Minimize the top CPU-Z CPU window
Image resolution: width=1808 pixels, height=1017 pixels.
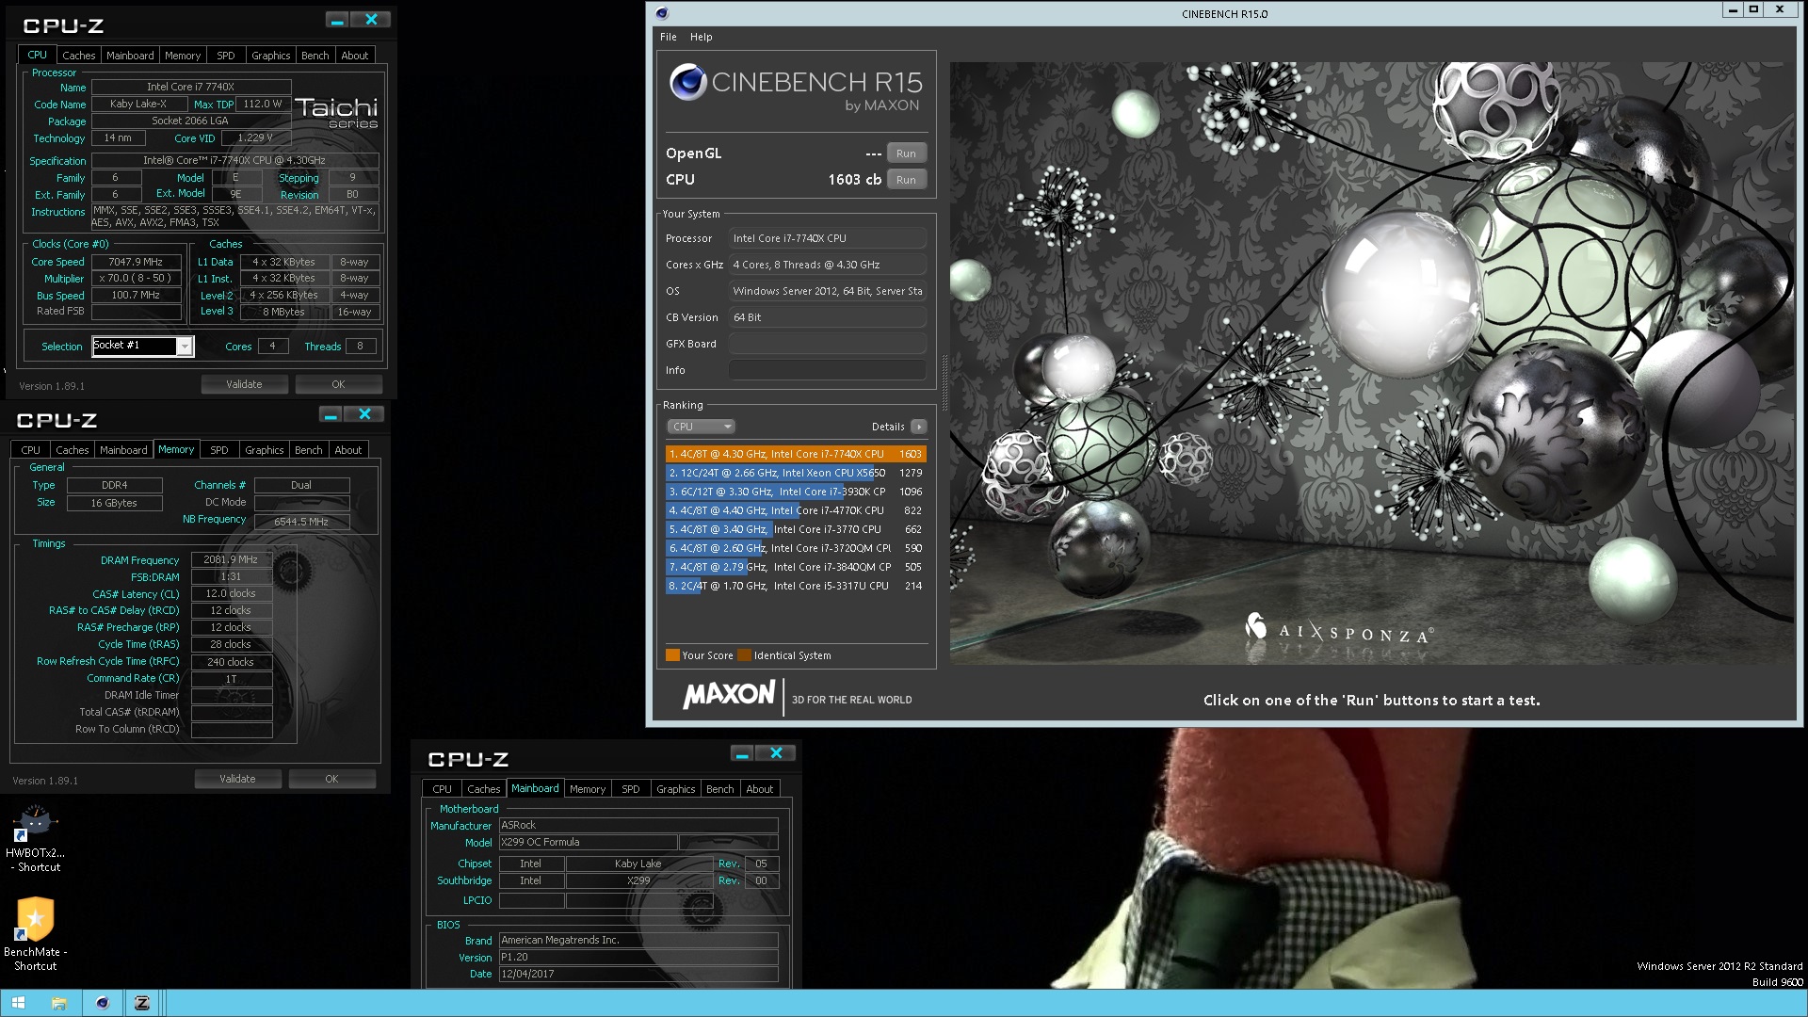(337, 20)
